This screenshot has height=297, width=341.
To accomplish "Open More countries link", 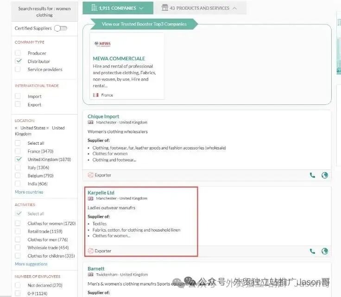I will click(29, 192).
